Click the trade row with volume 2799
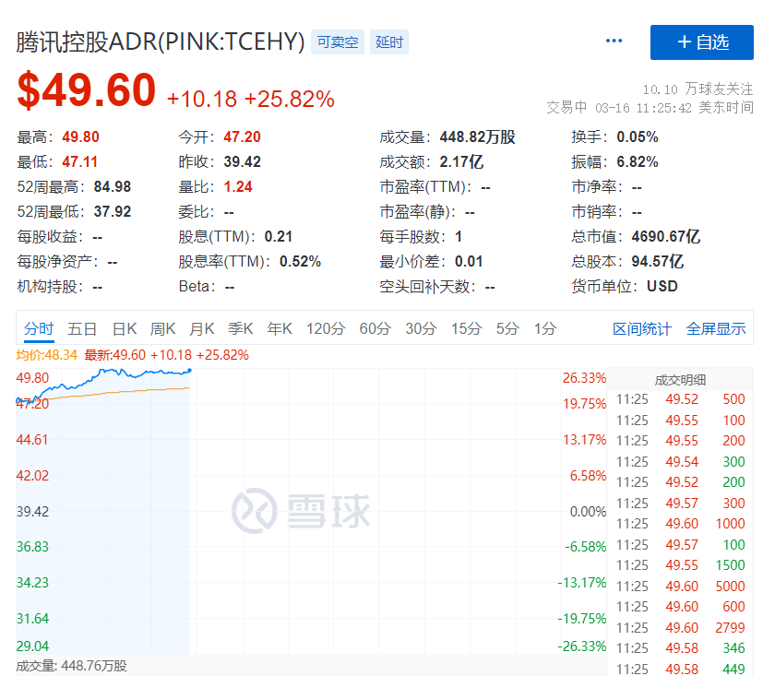This screenshot has height=676, width=763. click(x=680, y=628)
